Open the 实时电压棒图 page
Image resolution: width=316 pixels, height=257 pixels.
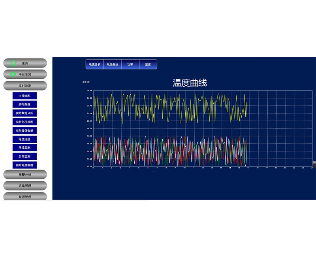(24, 122)
